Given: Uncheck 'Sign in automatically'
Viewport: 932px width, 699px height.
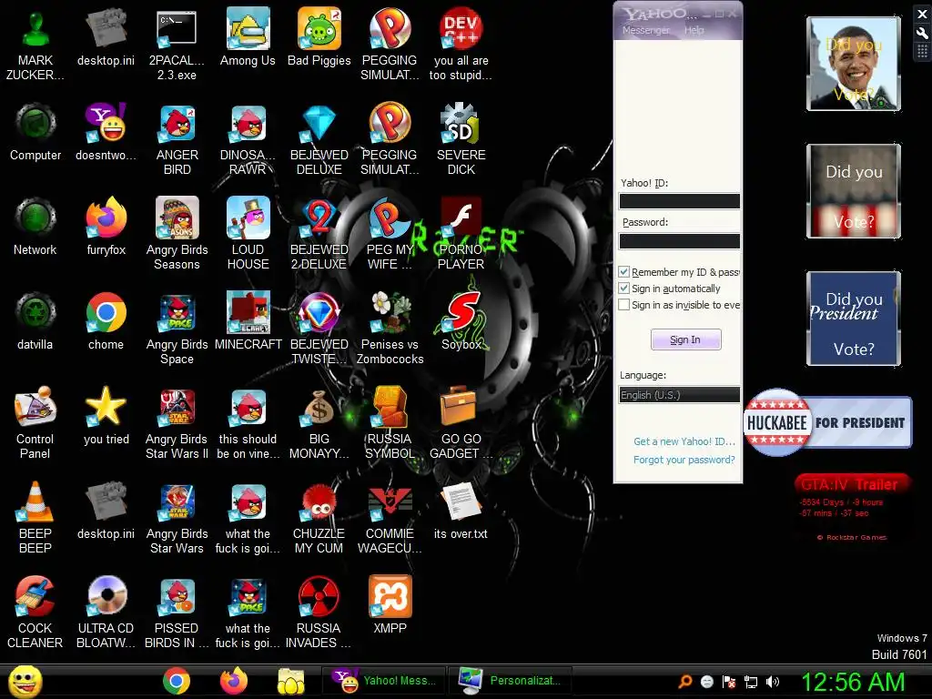Looking at the screenshot, I should (624, 289).
